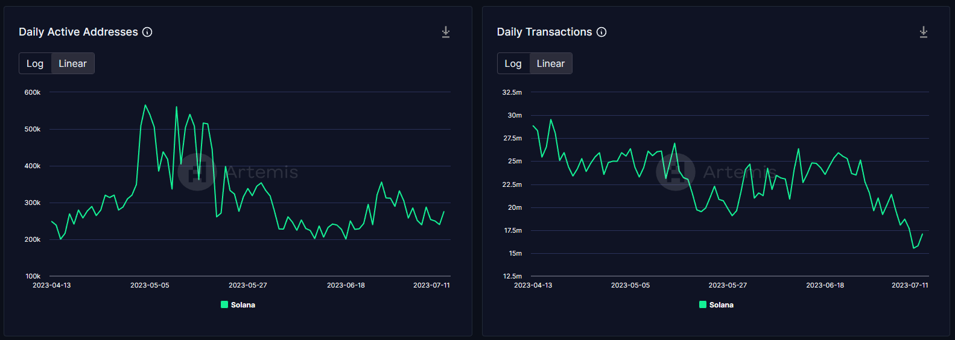Click info icon beside Daily Active Addresses
955x340 pixels.
pos(147,32)
